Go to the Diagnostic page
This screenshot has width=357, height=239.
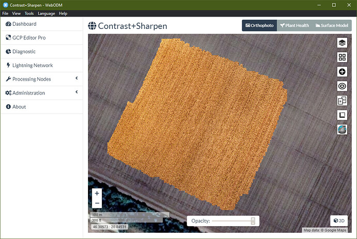[42, 52]
